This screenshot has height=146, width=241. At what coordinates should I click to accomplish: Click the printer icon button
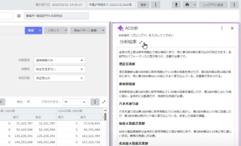(187, 5)
